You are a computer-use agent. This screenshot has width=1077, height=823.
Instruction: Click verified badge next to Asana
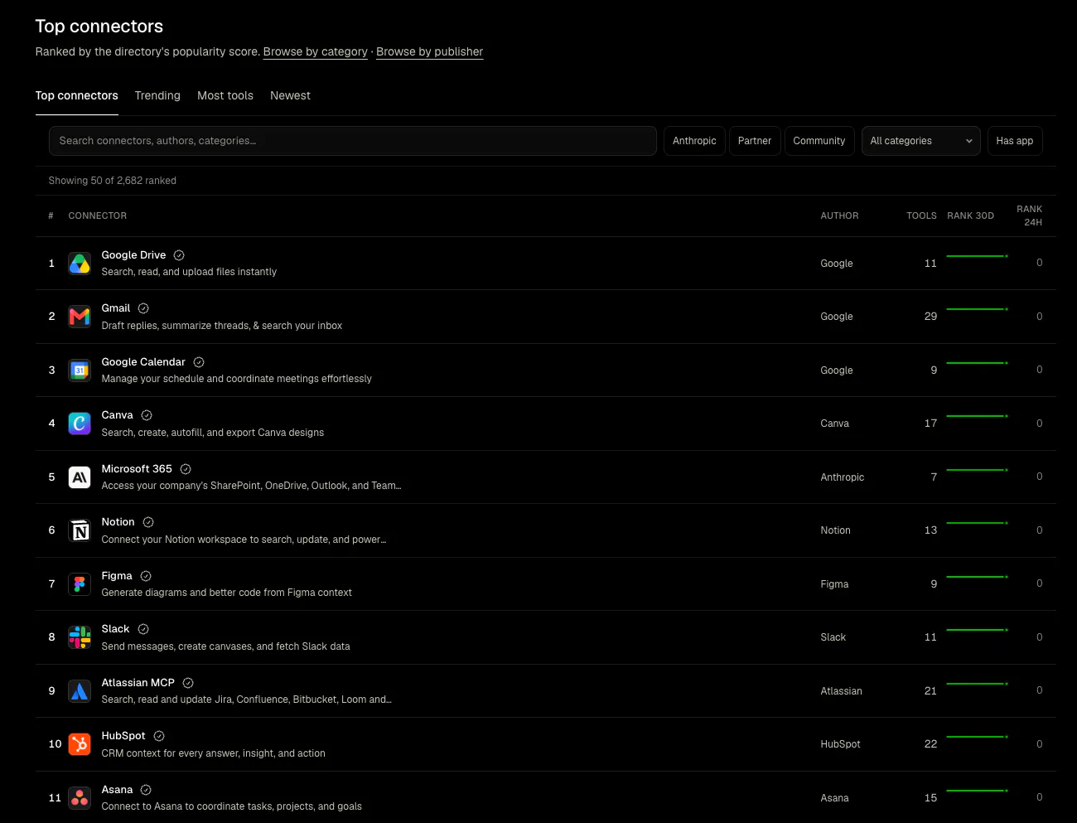[x=146, y=790]
